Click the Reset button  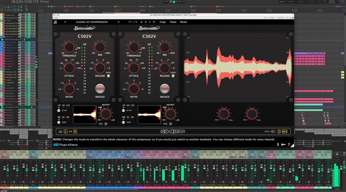point(183,22)
